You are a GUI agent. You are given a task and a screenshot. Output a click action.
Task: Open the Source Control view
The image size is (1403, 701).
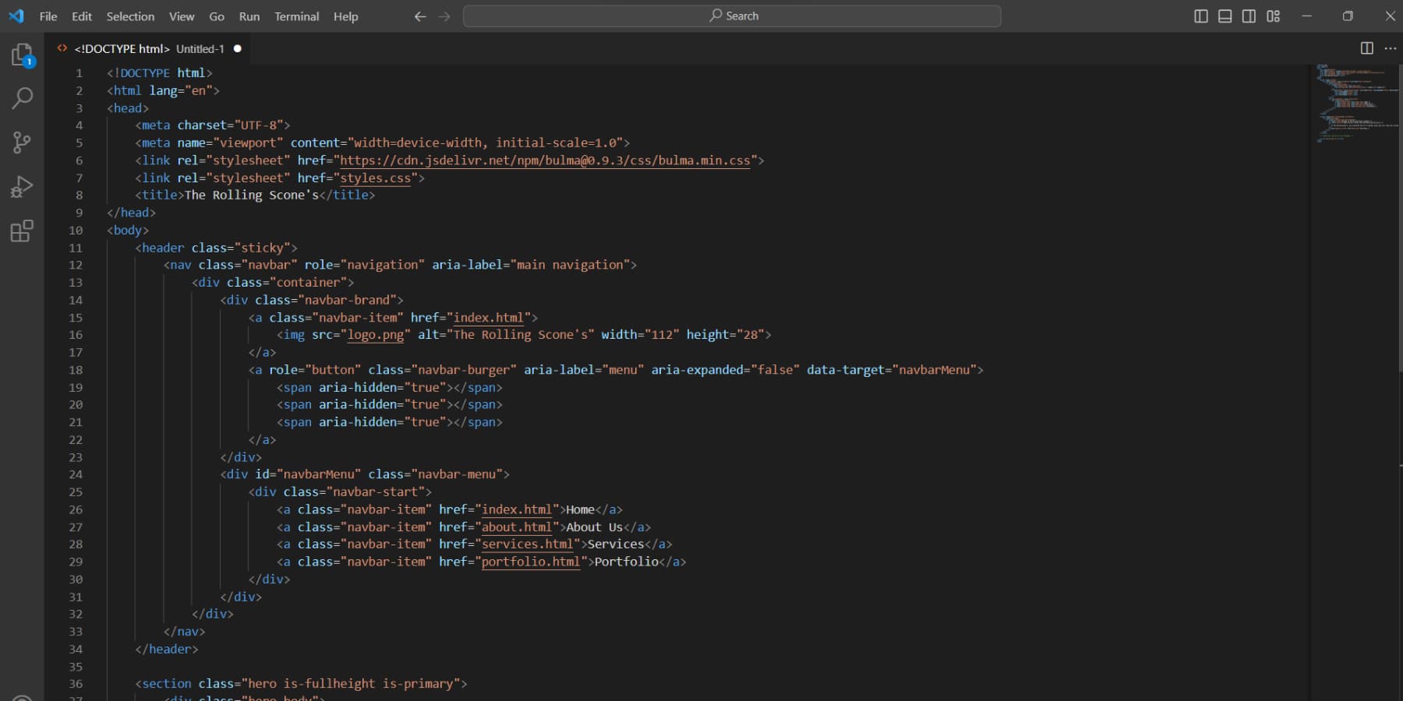[x=21, y=143]
